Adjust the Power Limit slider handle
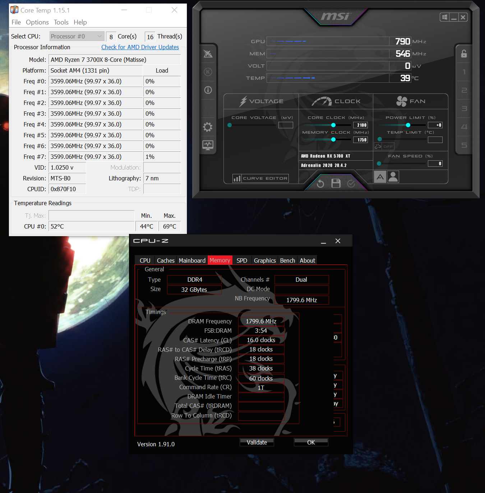485x493 pixels. 408,125
